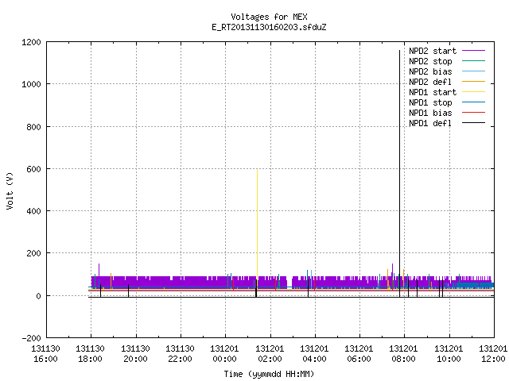Viewport: 509px width, 381px height.
Task: Click the "NPD2 start" legend label
Action: pyautogui.click(x=433, y=51)
